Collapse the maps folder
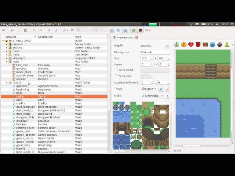The width and height of the screenshot is (235, 176). tap(7, 62)
